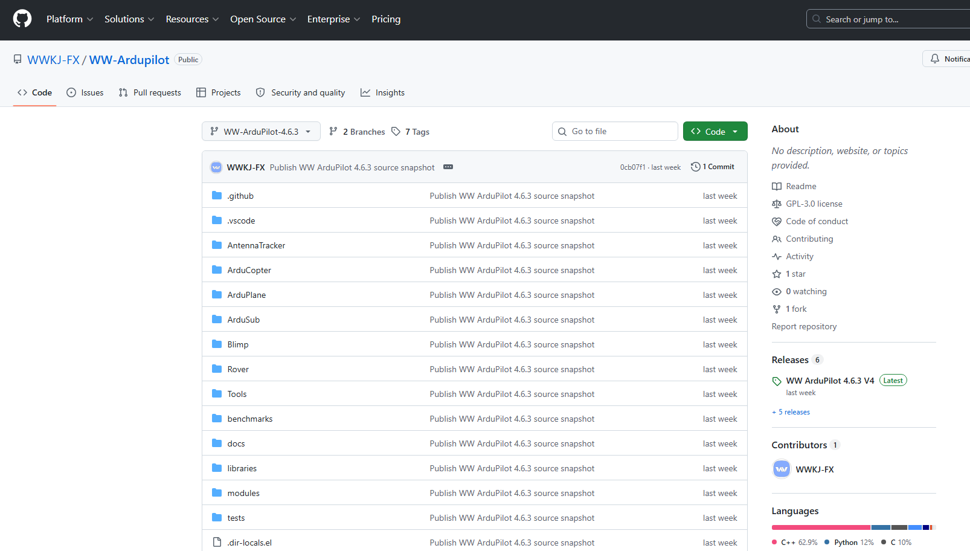
Task: Open the Projects tab
Action: [219, 92]
